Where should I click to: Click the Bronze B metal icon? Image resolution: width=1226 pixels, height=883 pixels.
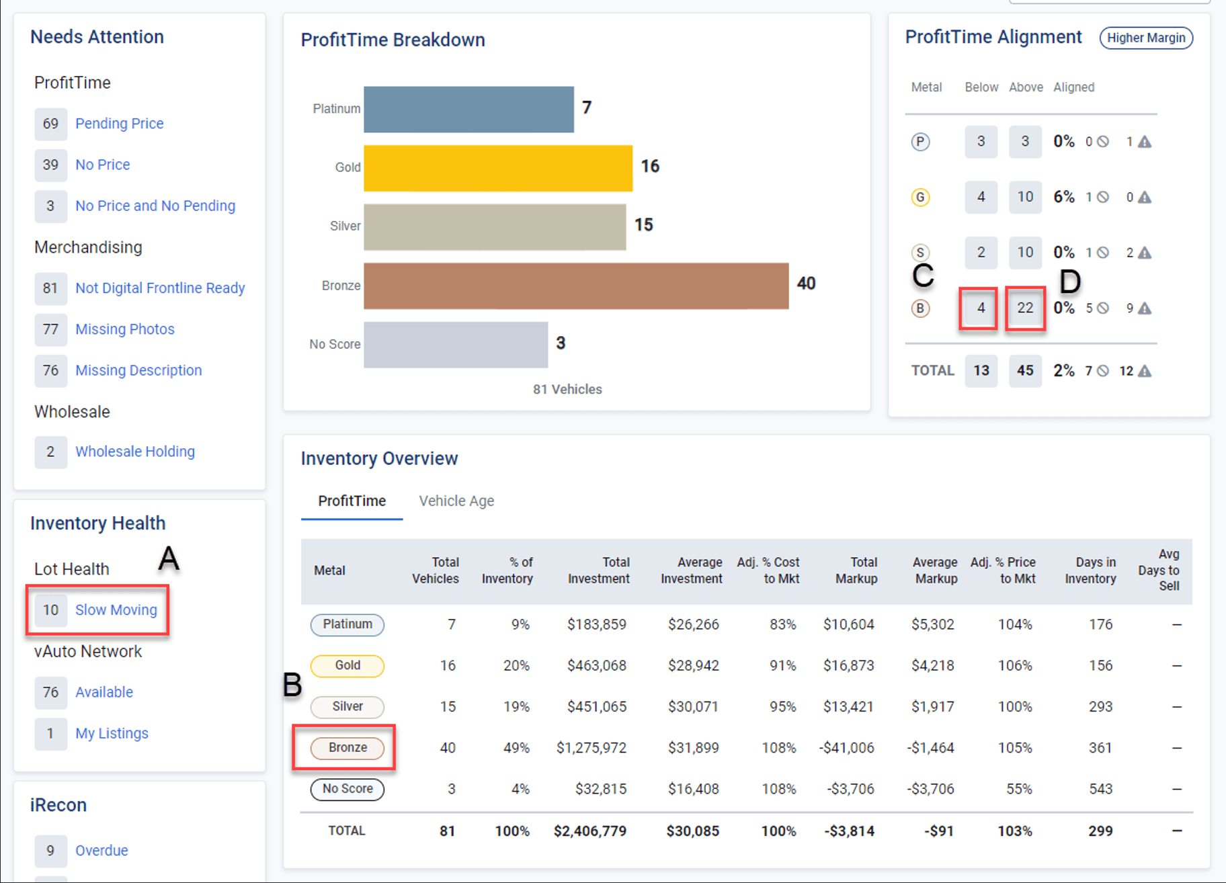tap(920, 308)
